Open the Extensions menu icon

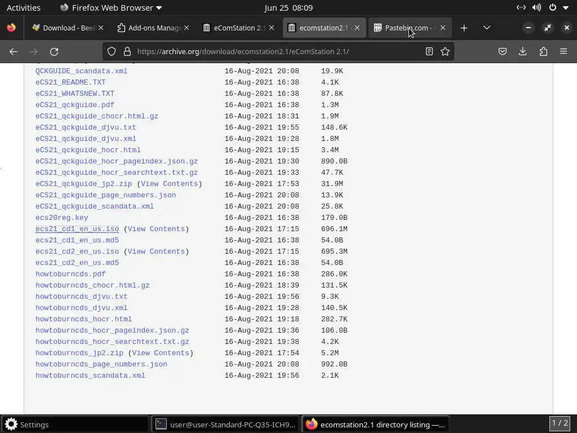(543, 51)
